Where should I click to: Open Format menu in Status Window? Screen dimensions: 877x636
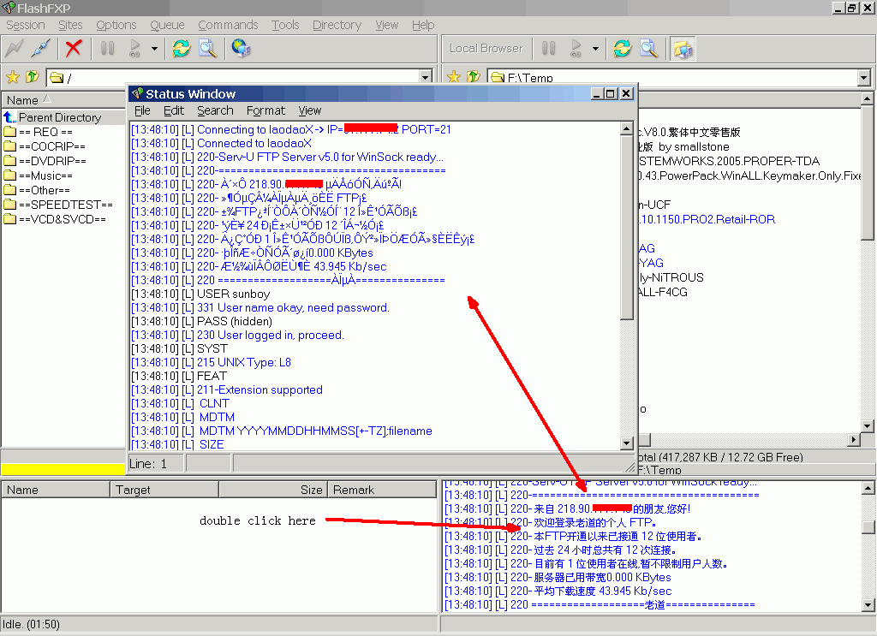click(x=265, y=110)
